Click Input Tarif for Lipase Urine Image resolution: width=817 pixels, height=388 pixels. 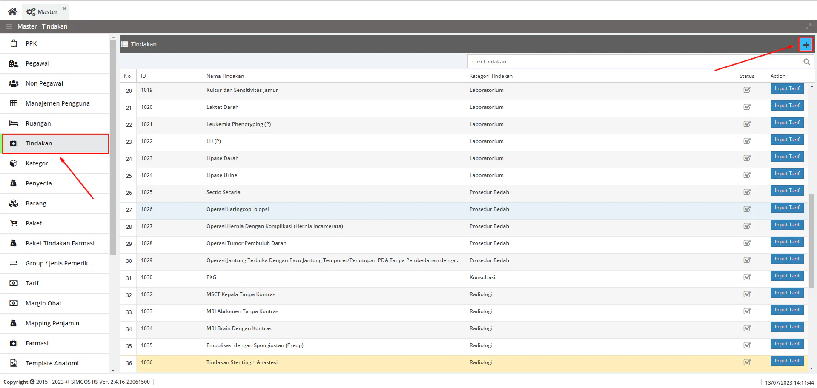coord(787,174)
